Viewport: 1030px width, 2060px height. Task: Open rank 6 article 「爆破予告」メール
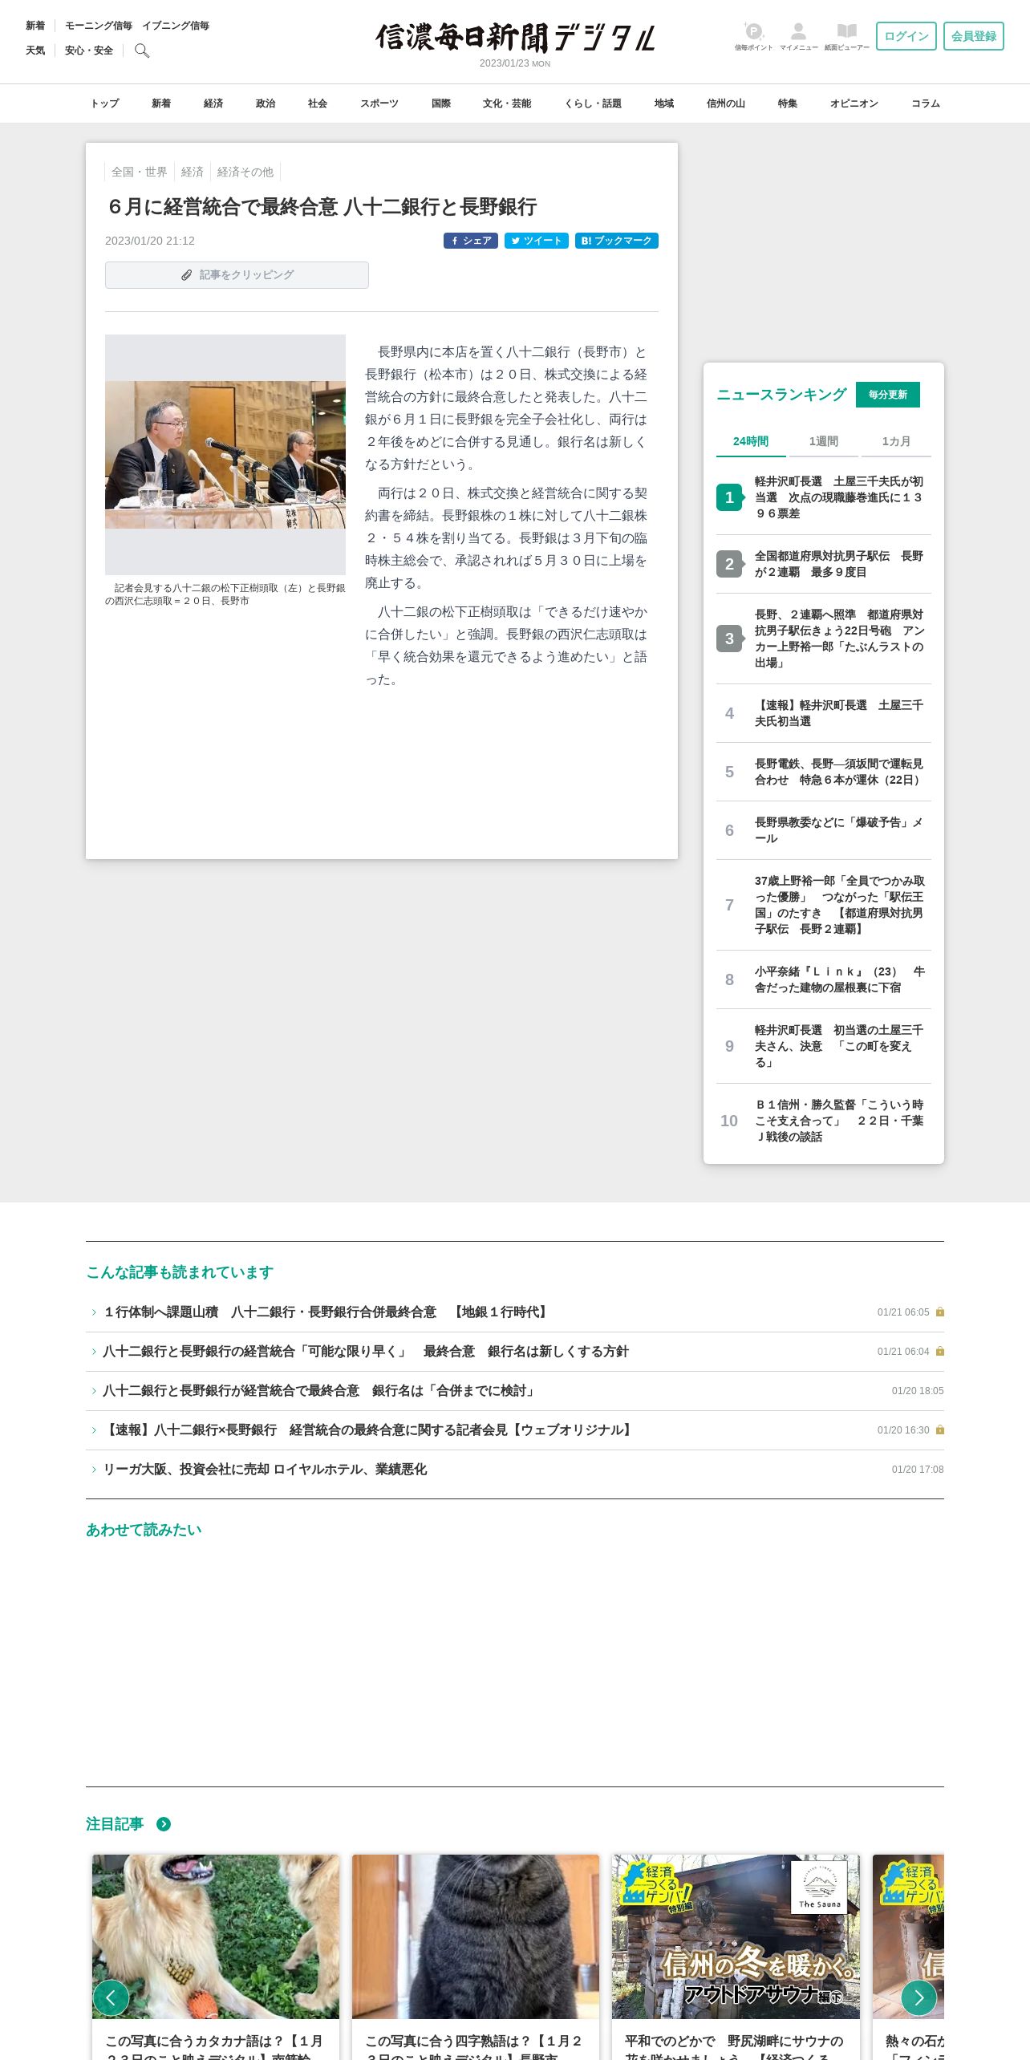pyautogui.click(x=824, y=830)
